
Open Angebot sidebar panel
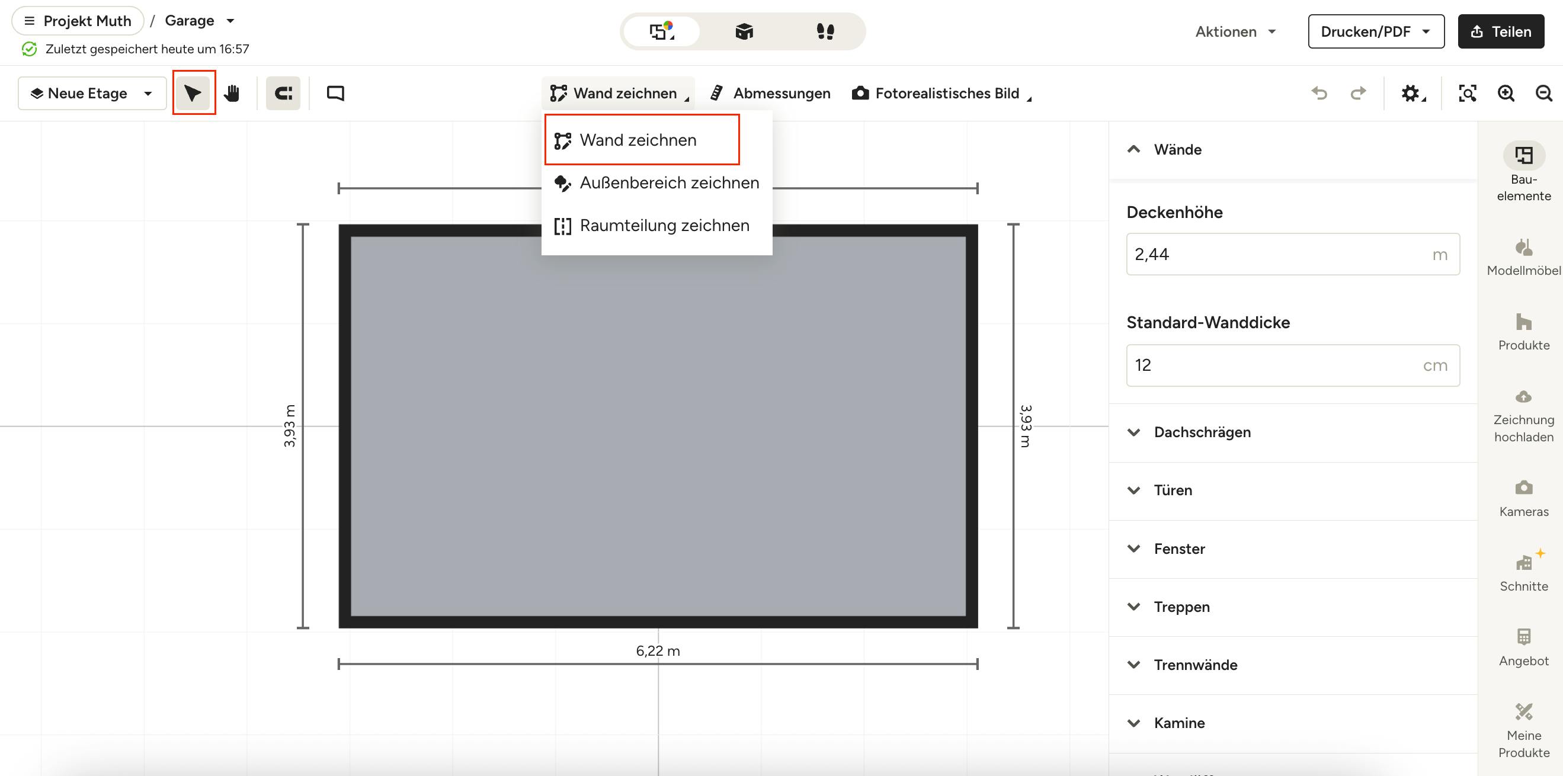click(x=1523, y=647)
